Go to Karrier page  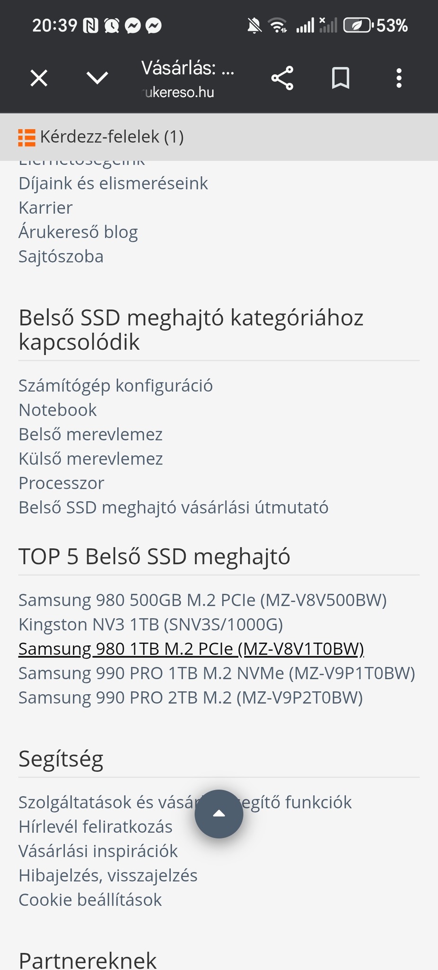45,208
